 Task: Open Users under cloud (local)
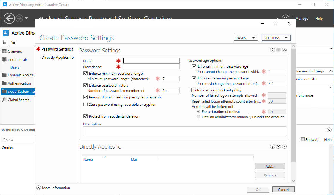[x=15, y=67]
